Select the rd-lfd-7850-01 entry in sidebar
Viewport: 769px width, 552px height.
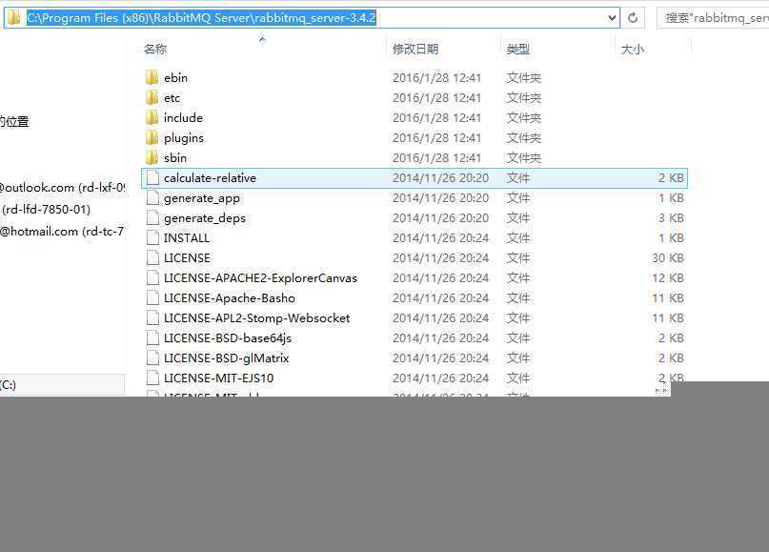pos(46,210)
